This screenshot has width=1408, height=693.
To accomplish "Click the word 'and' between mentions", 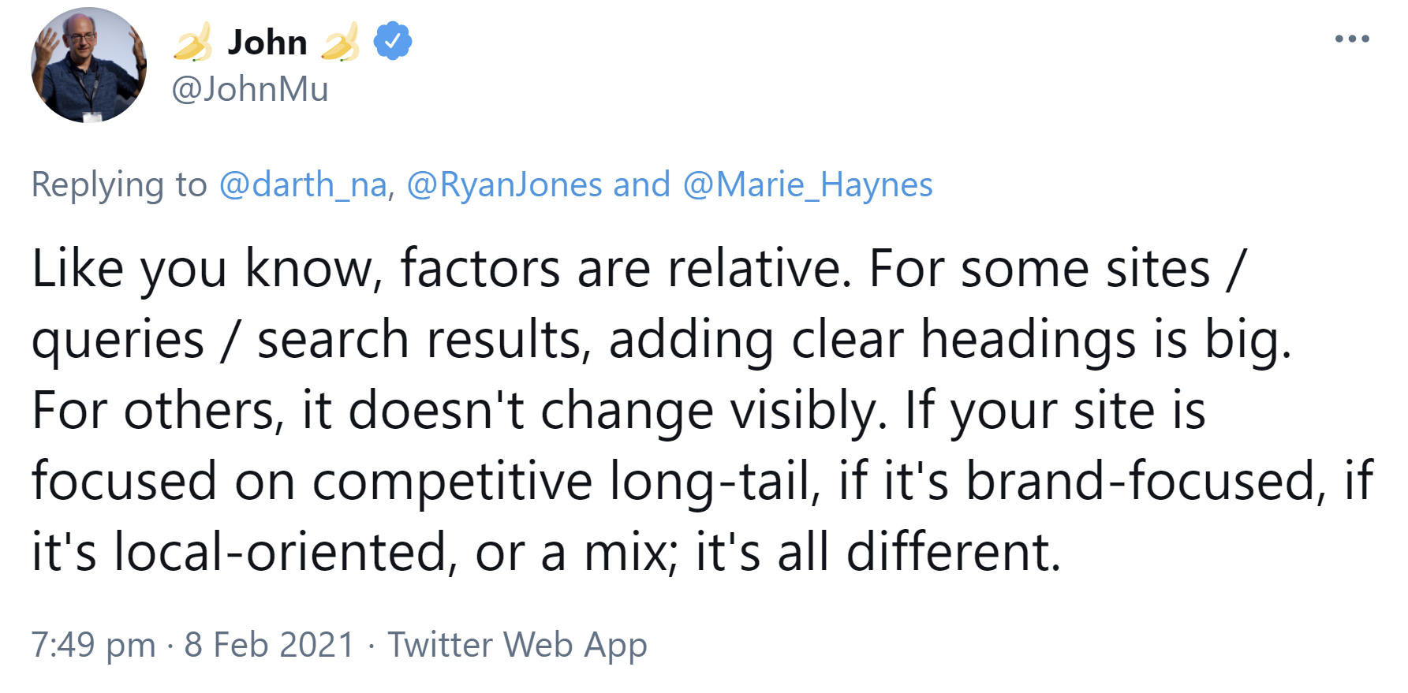I will [x=642, y=185].
